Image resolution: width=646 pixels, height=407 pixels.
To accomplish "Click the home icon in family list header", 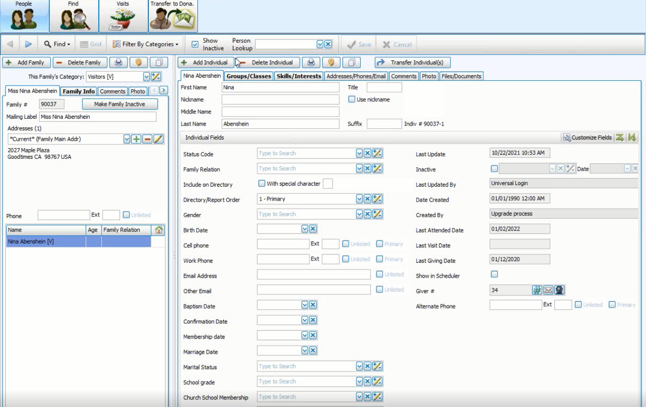I will [x=159, y=230].
